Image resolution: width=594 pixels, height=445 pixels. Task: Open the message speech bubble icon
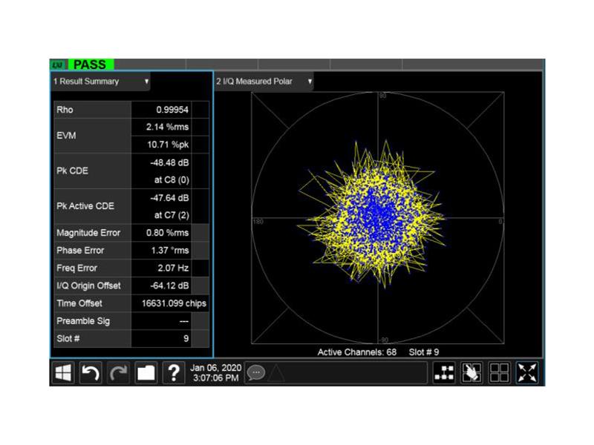click(x=256, y=373)
